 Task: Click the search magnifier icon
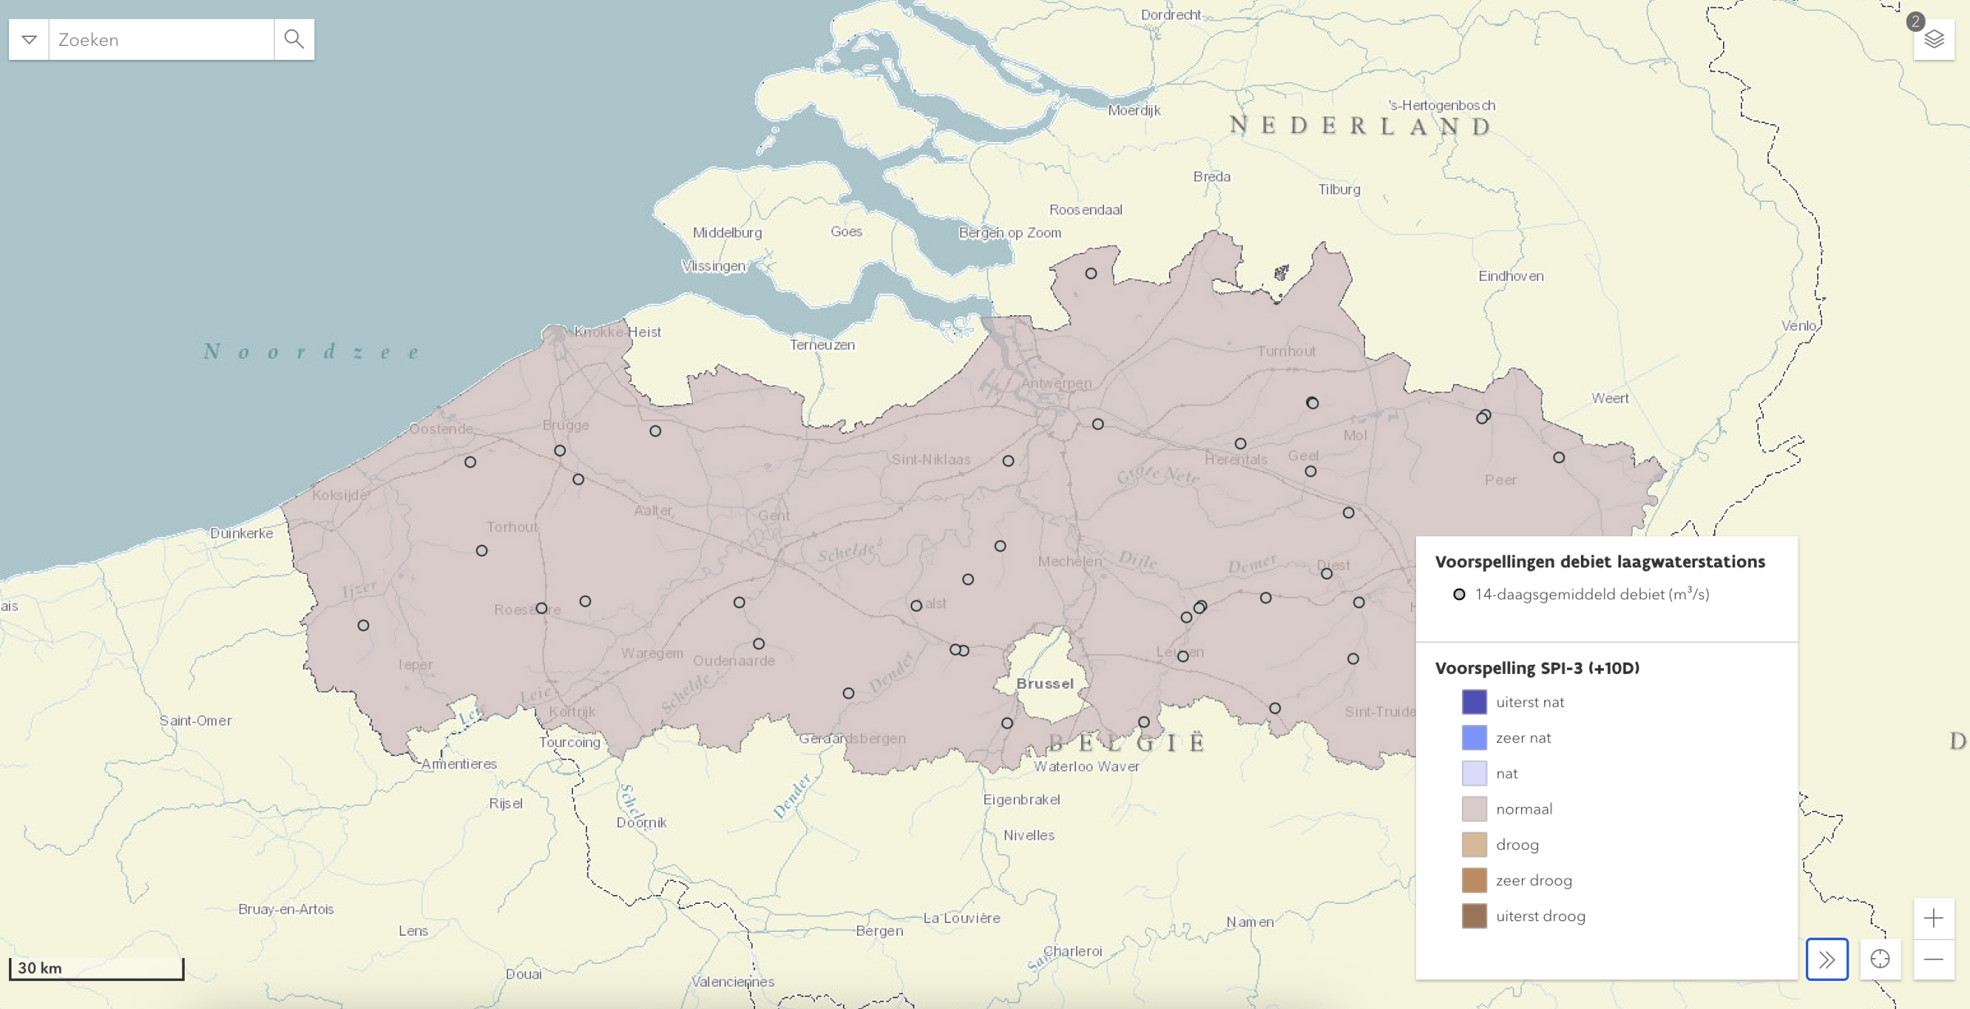[294, 39]
